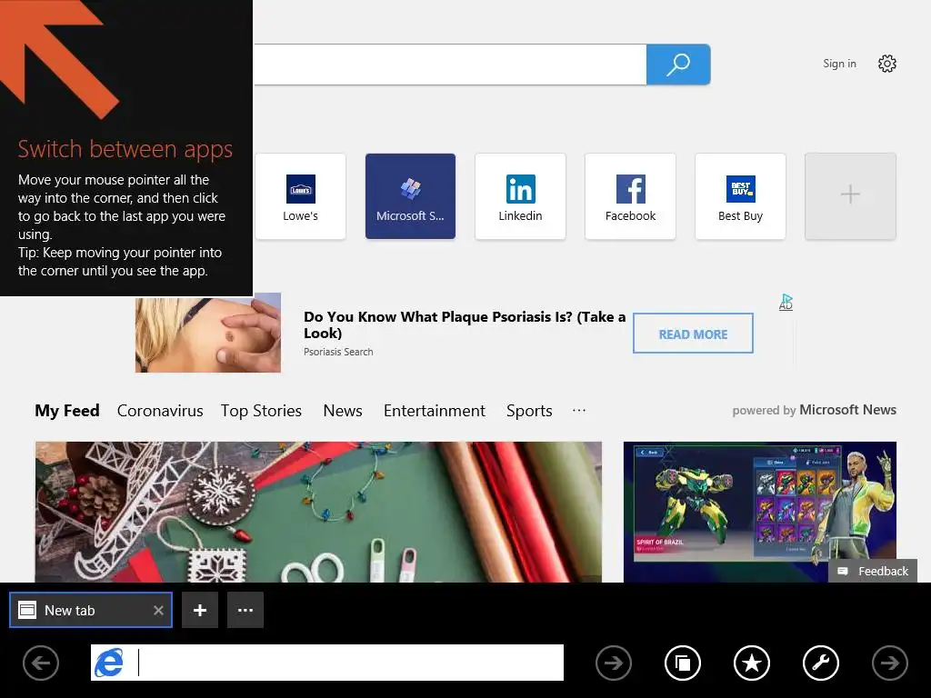
Task: Open the tabs view button
Action: 683,663
